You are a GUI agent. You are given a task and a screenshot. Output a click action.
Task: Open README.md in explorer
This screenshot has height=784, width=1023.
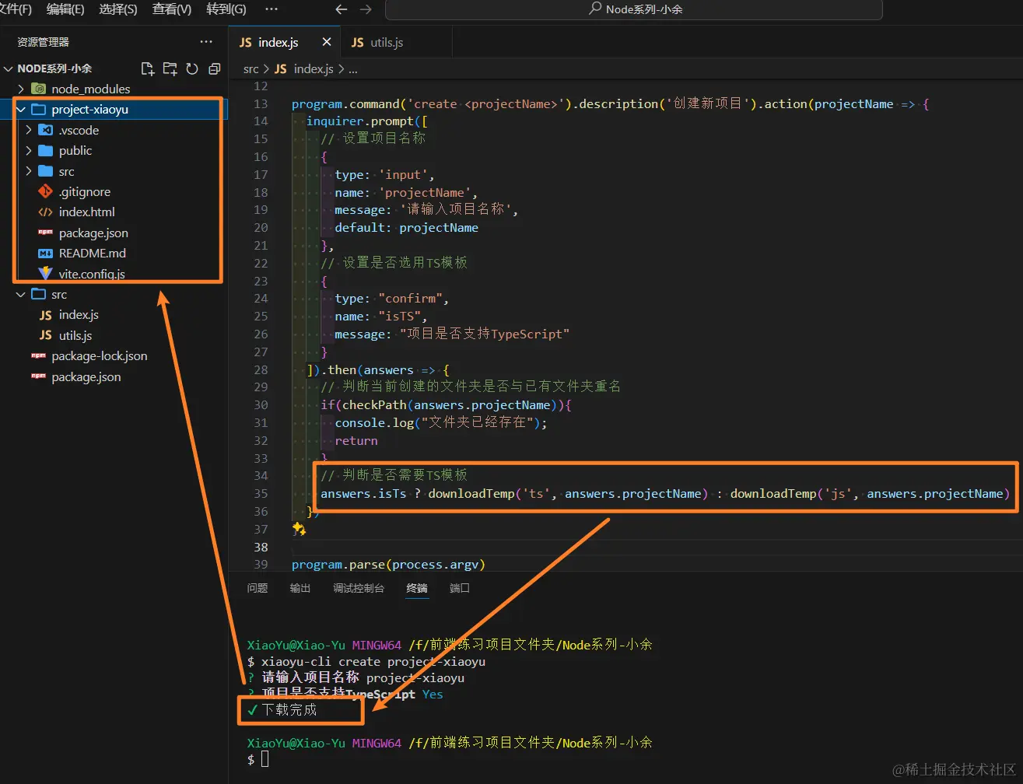tap(93, 253)
